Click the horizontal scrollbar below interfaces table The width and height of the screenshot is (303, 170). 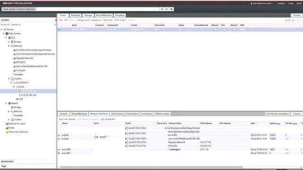tap(151, 167)
